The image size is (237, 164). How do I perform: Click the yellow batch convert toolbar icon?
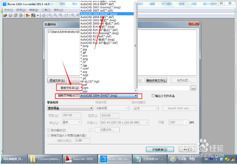(33, 15)
